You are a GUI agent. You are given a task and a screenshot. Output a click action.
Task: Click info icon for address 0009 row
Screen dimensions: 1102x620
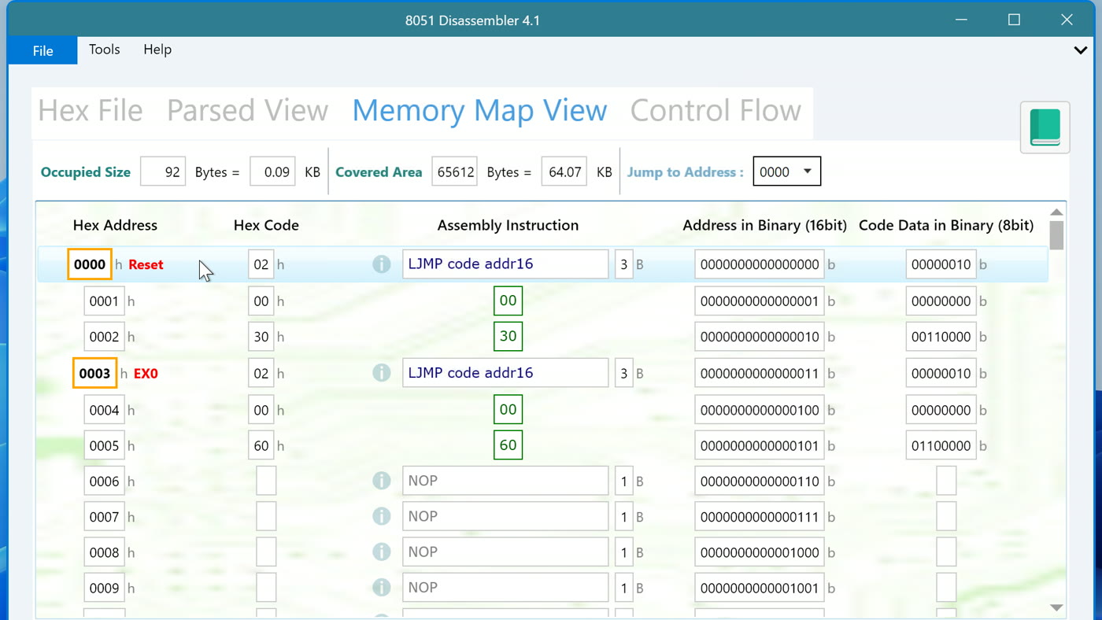tap(382, 588)
